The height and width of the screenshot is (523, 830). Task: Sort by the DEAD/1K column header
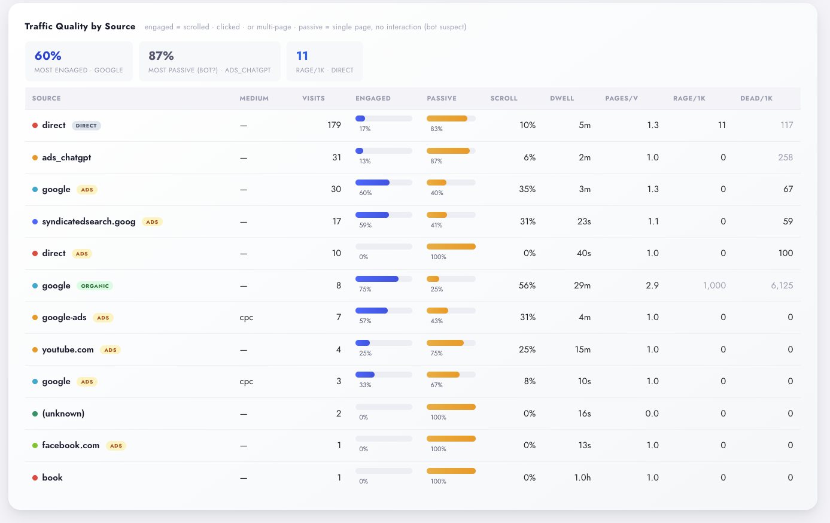click(756, 98)
